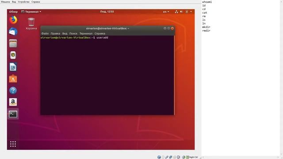This screenshot has width=283, height=159.
Task: Click the Обзор activities button
Action: tap(13, 12)
